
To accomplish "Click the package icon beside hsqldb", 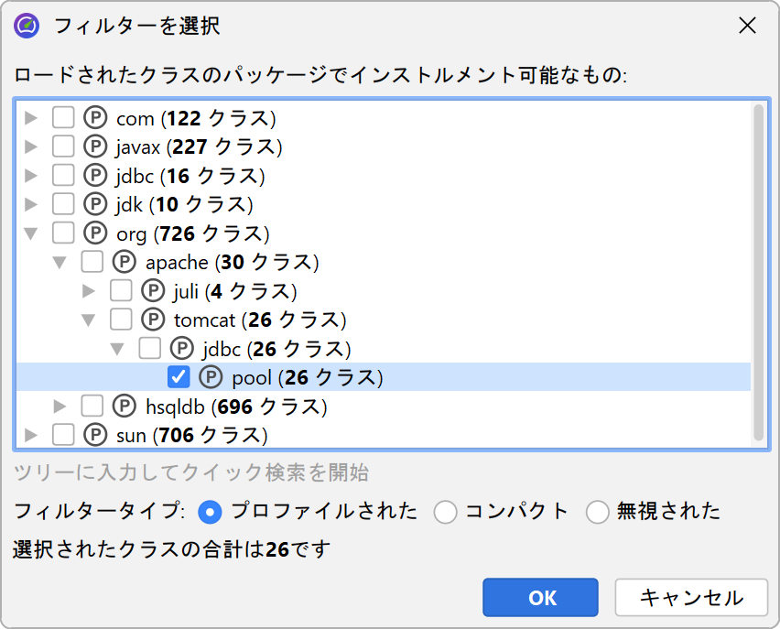I will tap(125, 406).
